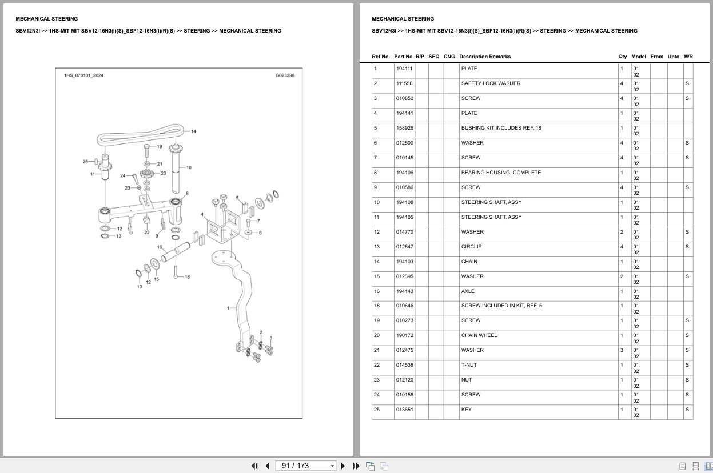This screenshot has width=713, height=473.
Task: Go to the previous page
Action: [267, 466]
